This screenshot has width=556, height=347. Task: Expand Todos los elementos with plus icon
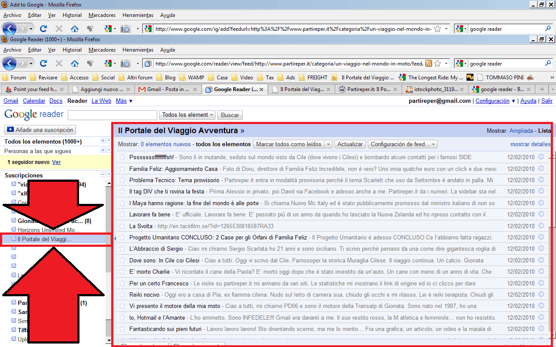click(103, 141)
